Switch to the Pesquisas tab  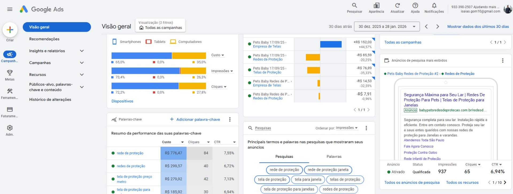click(x=284, y=157)
